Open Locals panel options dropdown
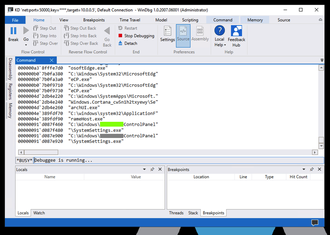Screen dimensions: 330x235 [144, 169]
